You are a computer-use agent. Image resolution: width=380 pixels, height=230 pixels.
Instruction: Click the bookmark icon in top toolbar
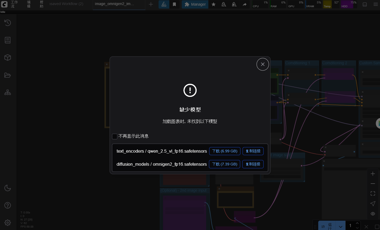[x=174, y=4]
